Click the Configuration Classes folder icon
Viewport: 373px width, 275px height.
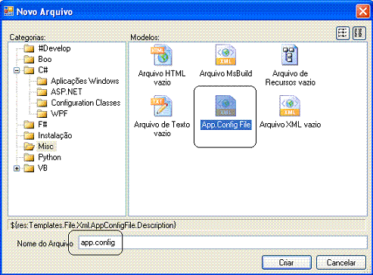pos(42,103)
